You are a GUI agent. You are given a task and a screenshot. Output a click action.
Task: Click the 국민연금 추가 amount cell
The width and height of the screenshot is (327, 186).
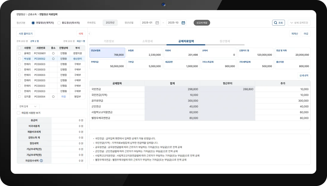[x=283, y=89]
